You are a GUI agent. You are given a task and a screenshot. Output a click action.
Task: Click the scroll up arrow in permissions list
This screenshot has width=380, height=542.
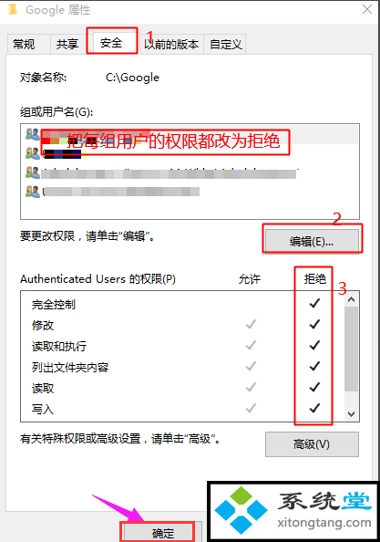(352, 299)
